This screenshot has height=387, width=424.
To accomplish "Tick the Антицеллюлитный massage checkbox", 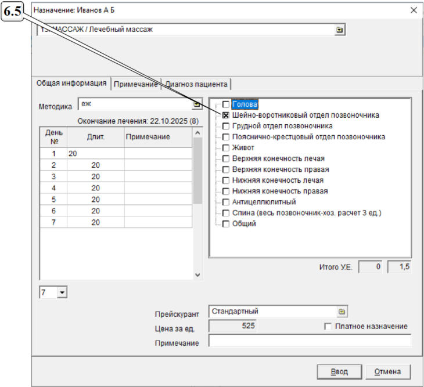I will tap(226, 202).
